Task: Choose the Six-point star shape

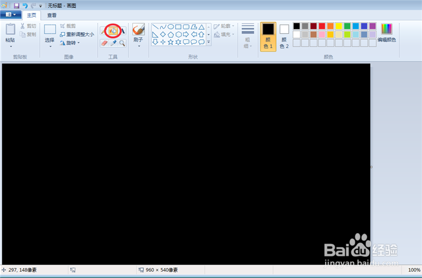Action: [x=178, y=42]
